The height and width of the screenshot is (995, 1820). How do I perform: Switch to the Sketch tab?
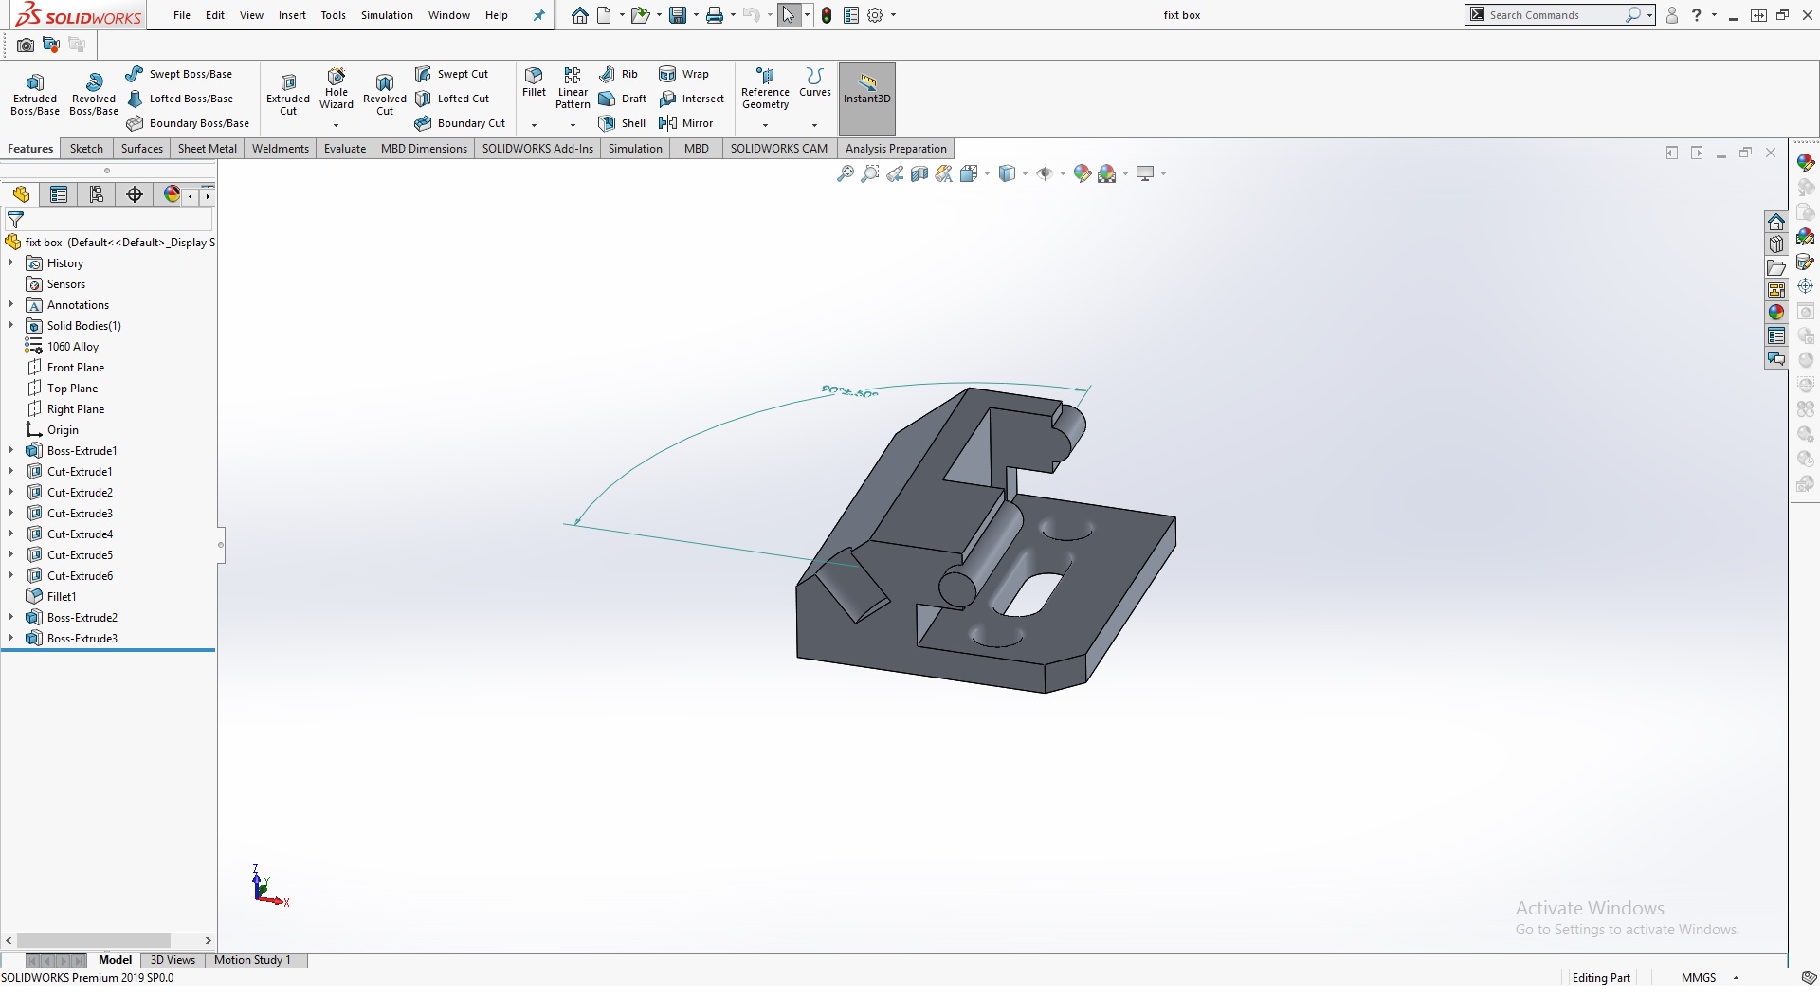(x=86, y=149)
